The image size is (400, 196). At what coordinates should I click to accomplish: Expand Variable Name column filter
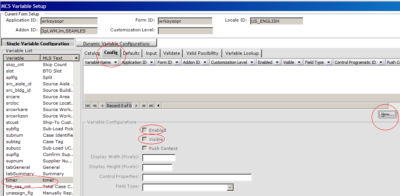tap(115, 63)
